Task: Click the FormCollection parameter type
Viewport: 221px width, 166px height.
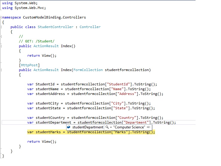Action: coord(88,70)
